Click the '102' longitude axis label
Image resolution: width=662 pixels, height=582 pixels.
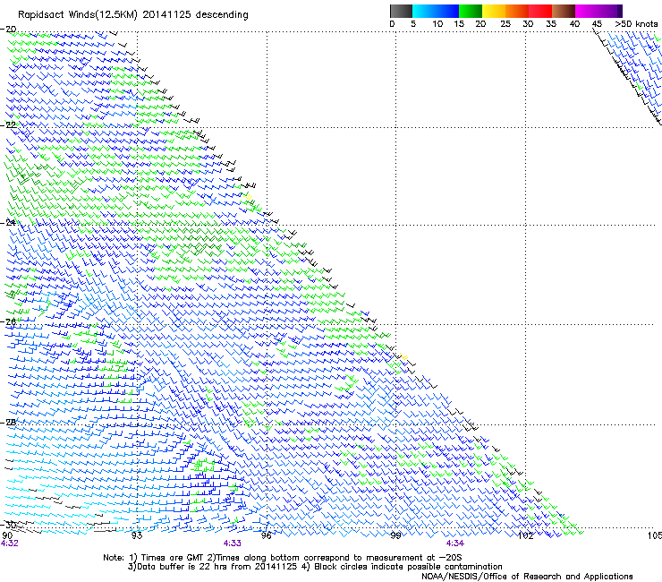click(x=526, y=535)
